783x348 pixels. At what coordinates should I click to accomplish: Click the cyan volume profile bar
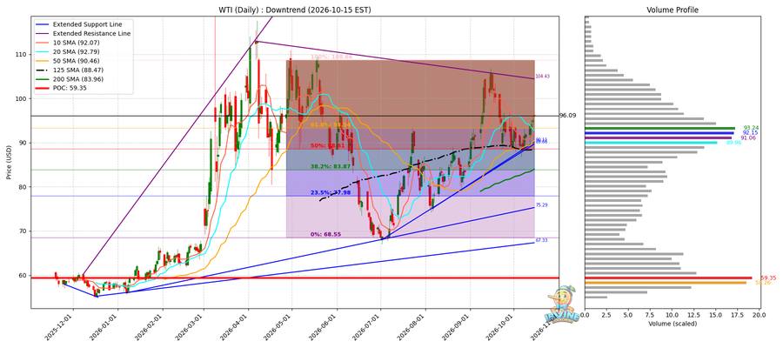pyautogui.click(x=651, y=143)
